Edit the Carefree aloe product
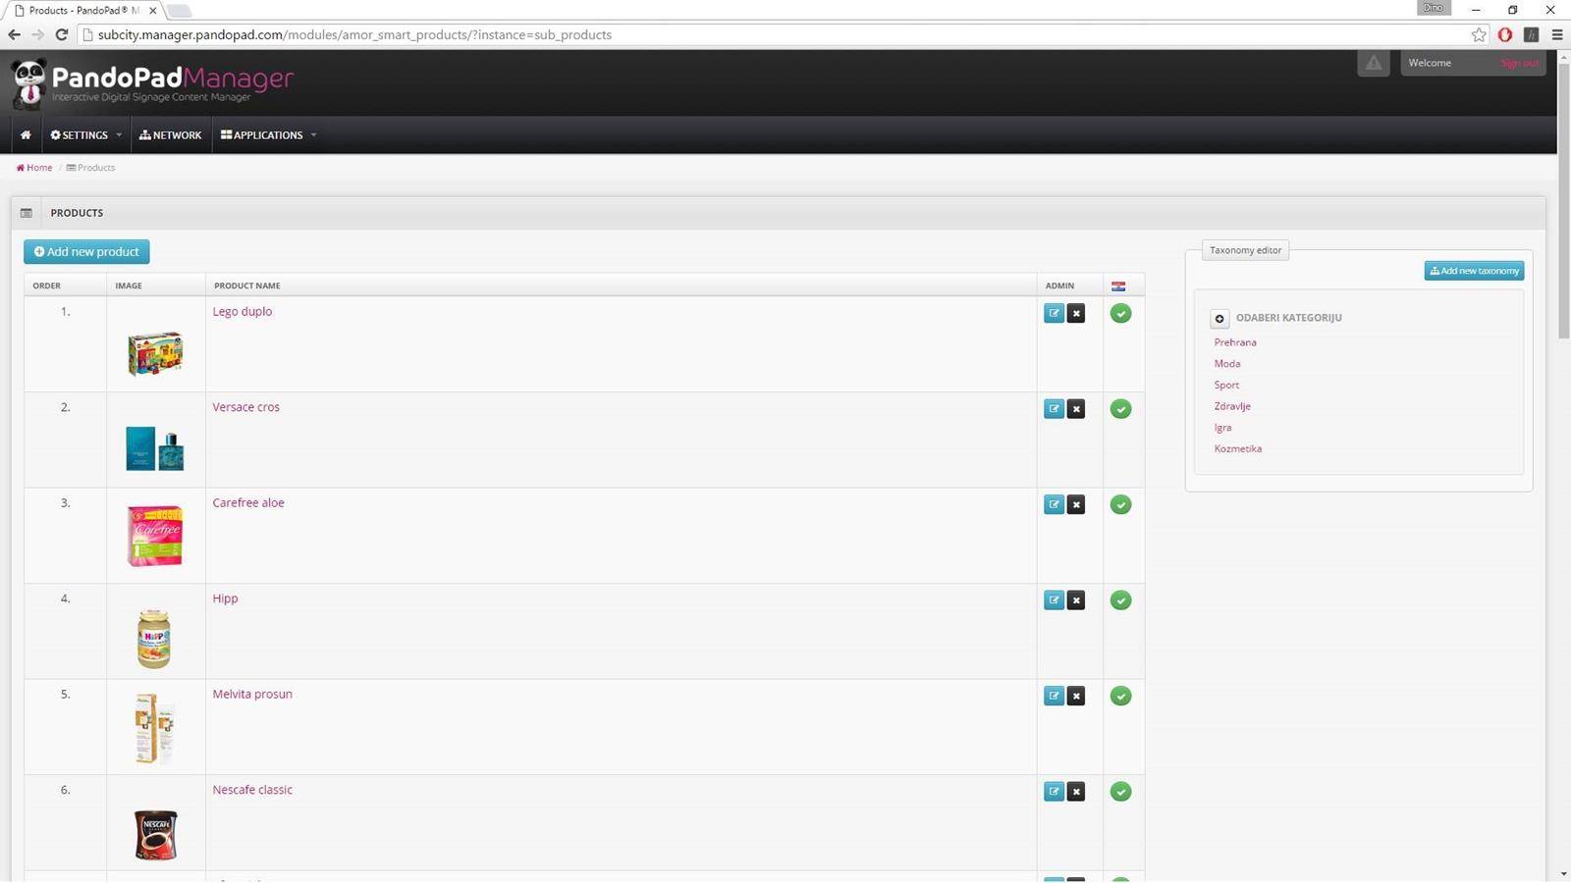Viewport: 1571px width, 883px height. (1054, 504)
